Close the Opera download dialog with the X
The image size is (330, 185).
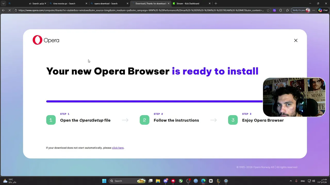296,40
